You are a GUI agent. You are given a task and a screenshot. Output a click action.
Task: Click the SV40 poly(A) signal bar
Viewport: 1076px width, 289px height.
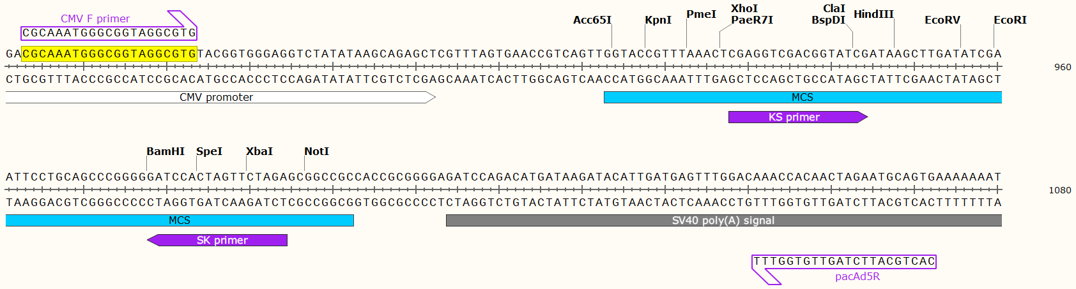(x=723, y=220)
